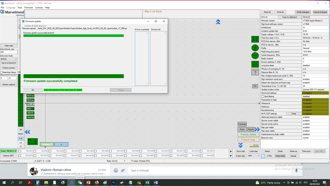Open the Firmware menu
Image resolution: width=330 pixels, height=186 pixels.
28,8
